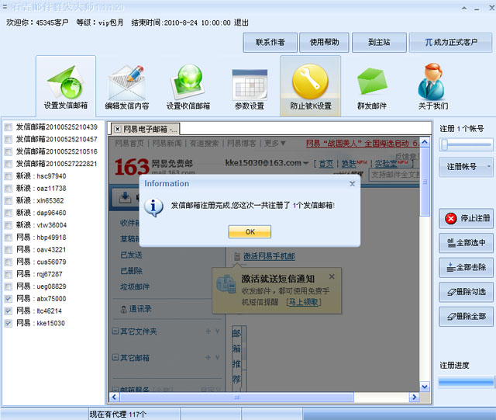Close the 激活就送短信通知 popup
This screenshot has width=496, height=420.
click(332, 276)
